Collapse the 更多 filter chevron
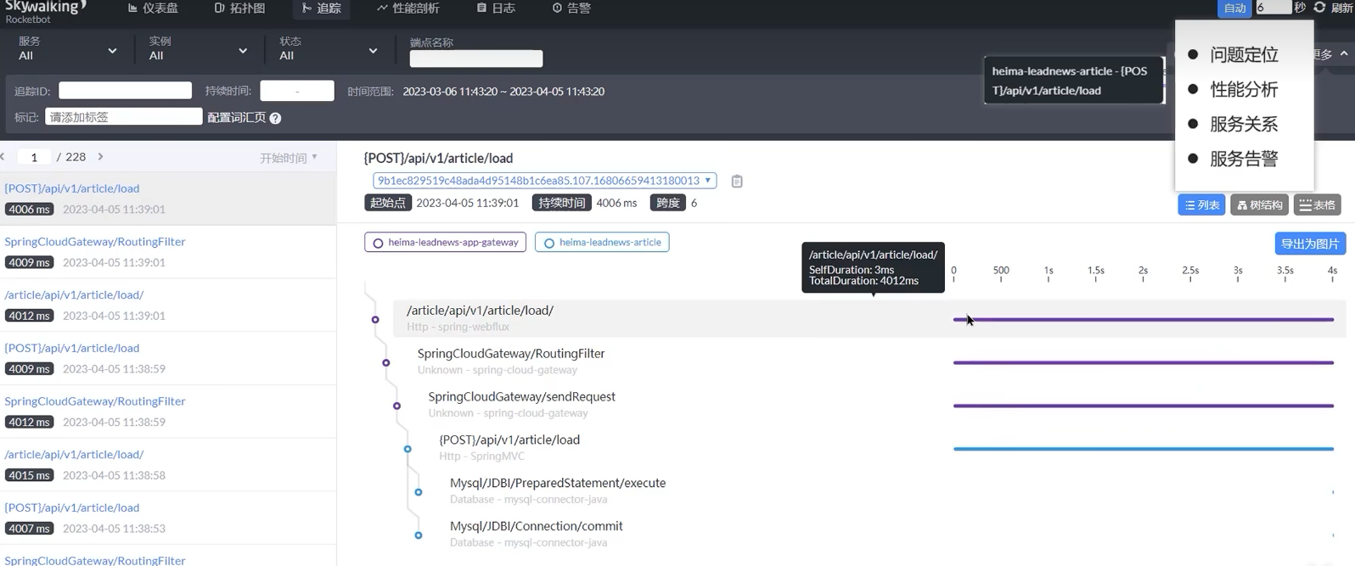 [x=1344, y=53]
